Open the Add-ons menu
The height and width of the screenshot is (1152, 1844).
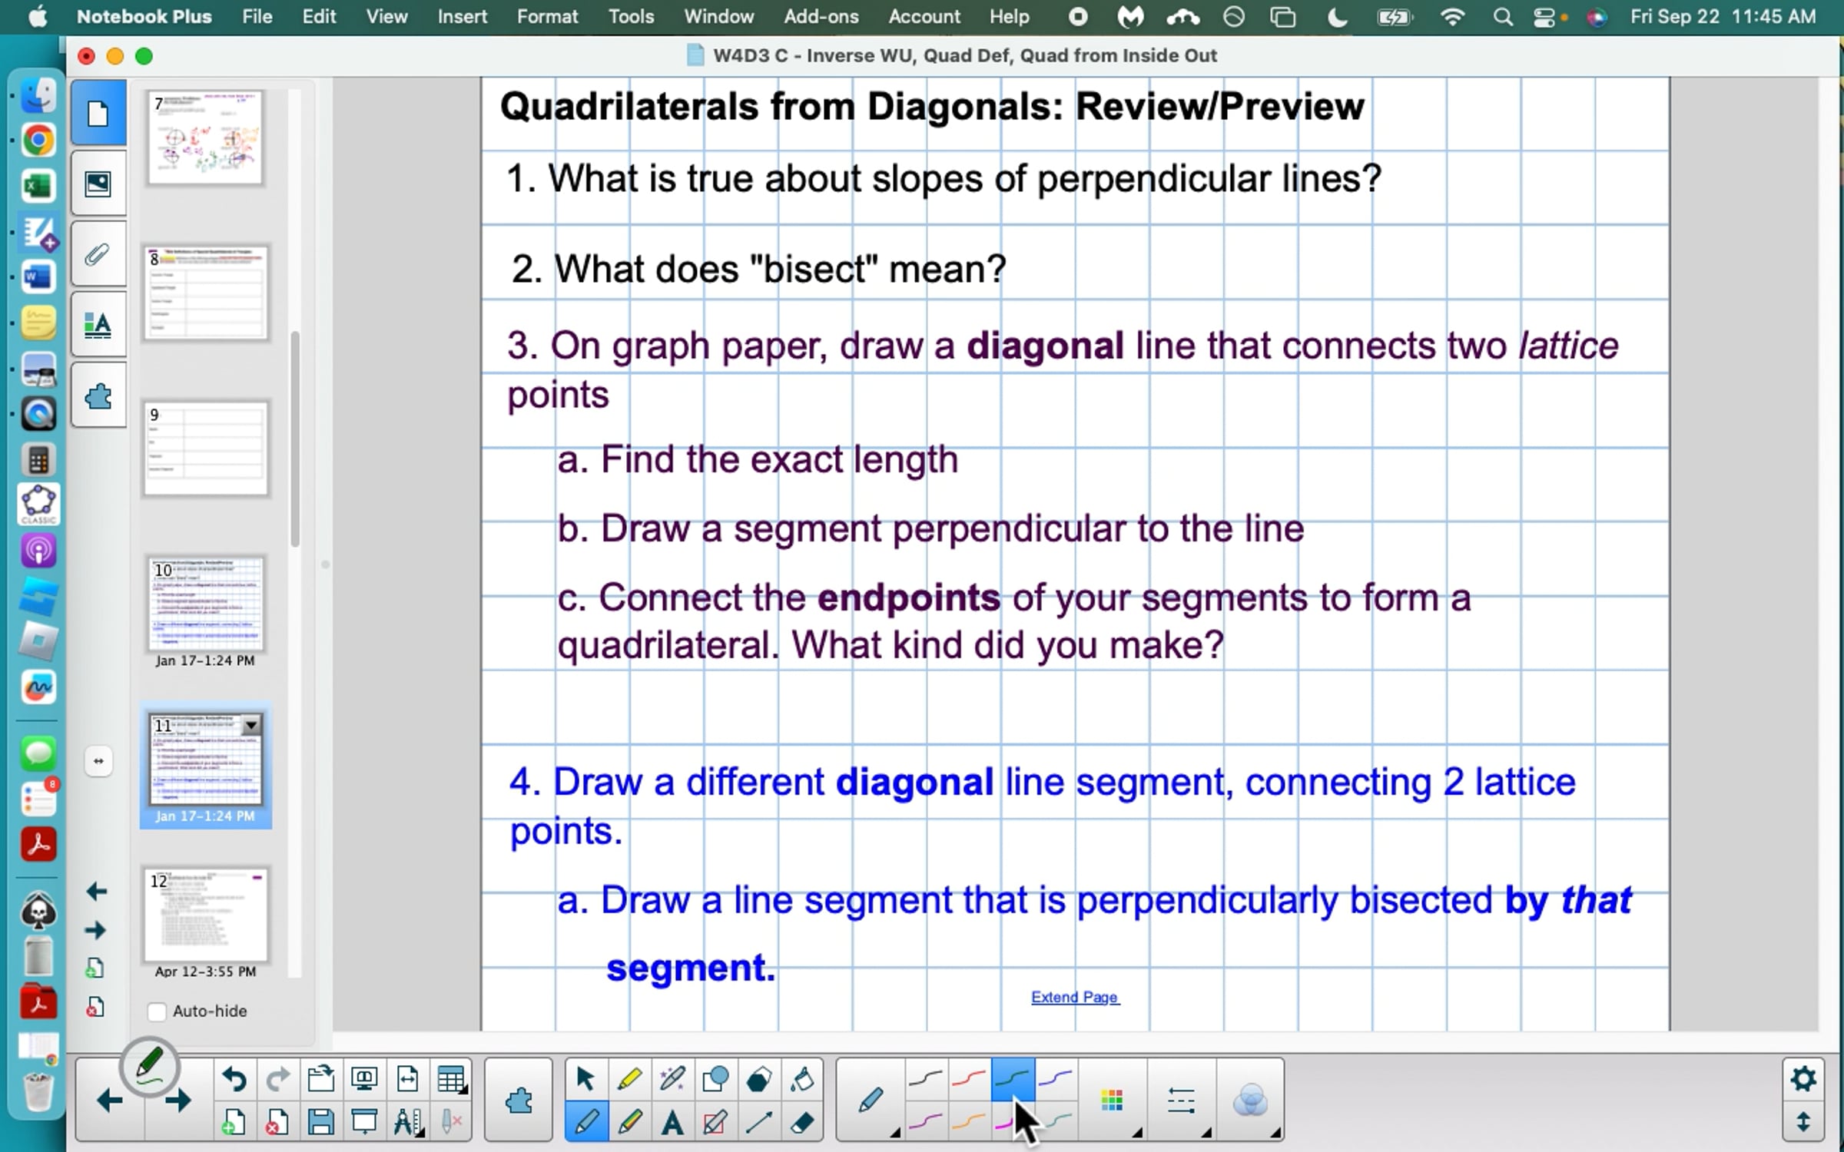click(x=821, y=16)
